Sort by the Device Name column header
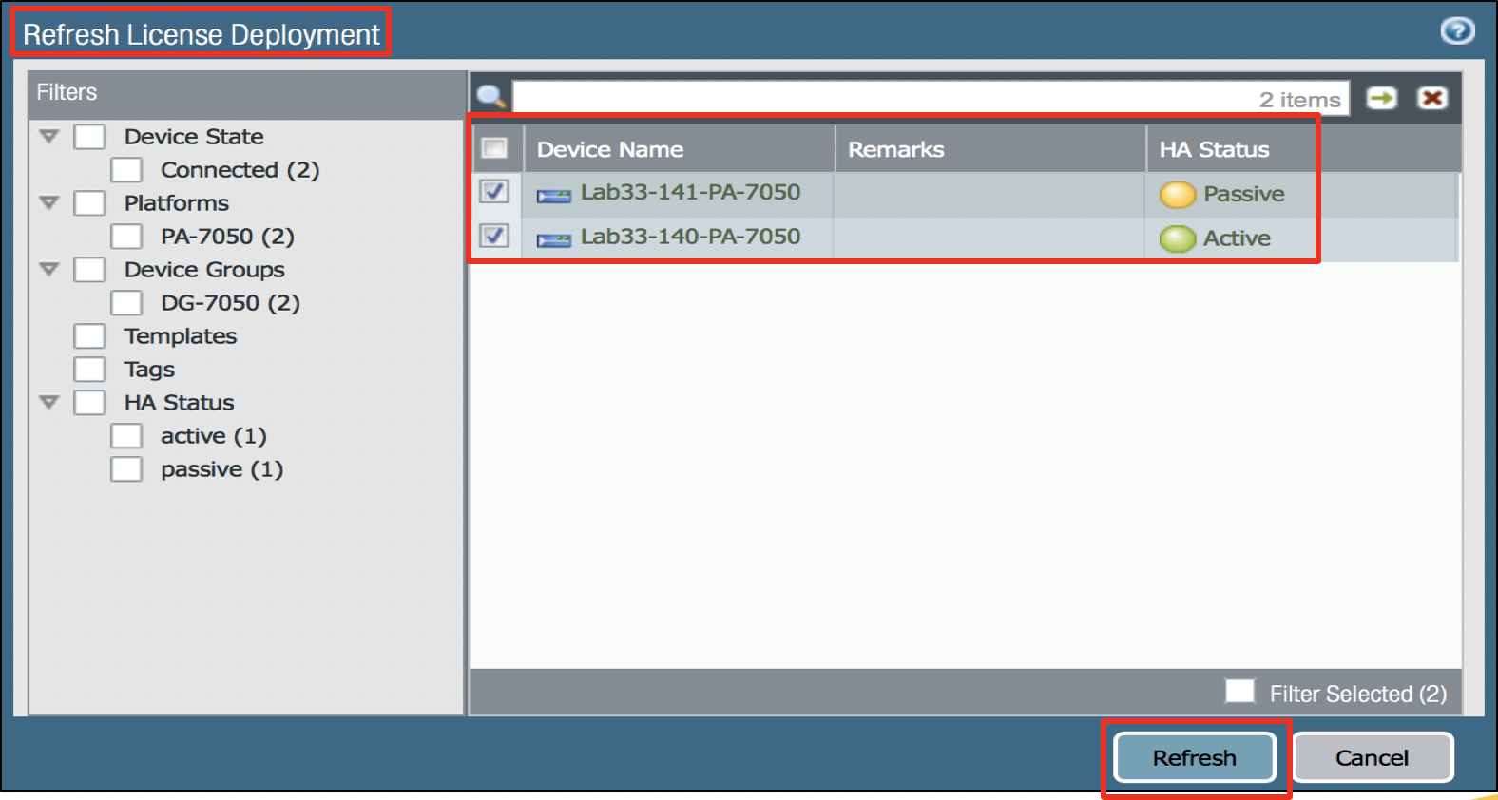Screen dimensions: 1498x800 coord(679,149)
